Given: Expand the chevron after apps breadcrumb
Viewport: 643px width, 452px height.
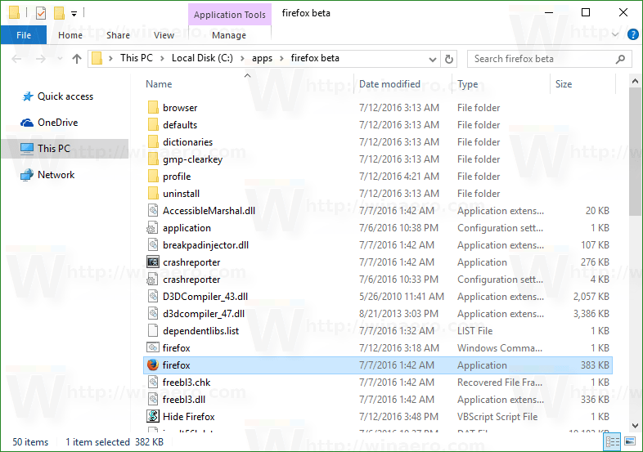Looking at the screenshot, I should click(281, 59).
